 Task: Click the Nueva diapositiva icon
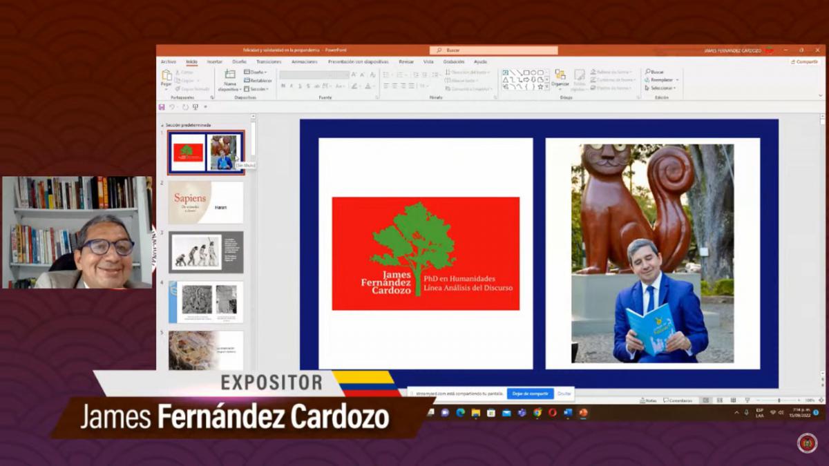click(229, 75)
